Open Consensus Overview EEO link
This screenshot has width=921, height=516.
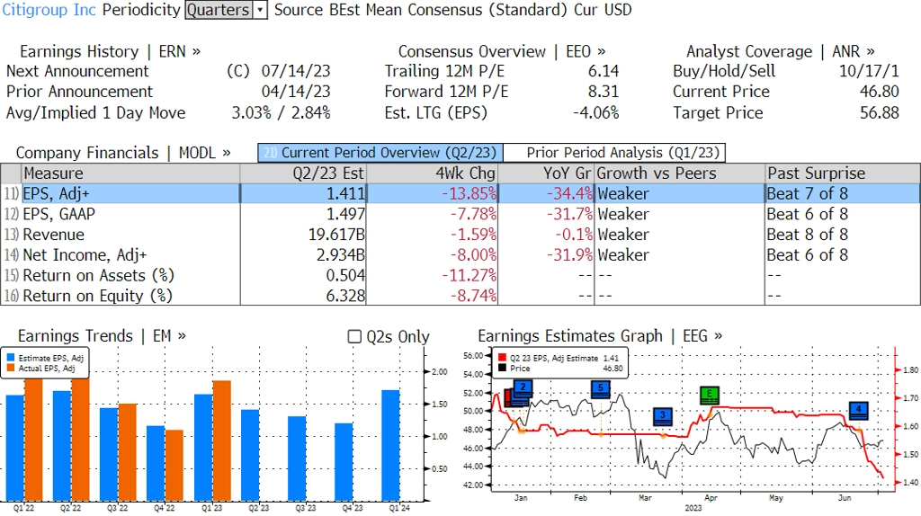pyautogui.click(x=502, y=51)
